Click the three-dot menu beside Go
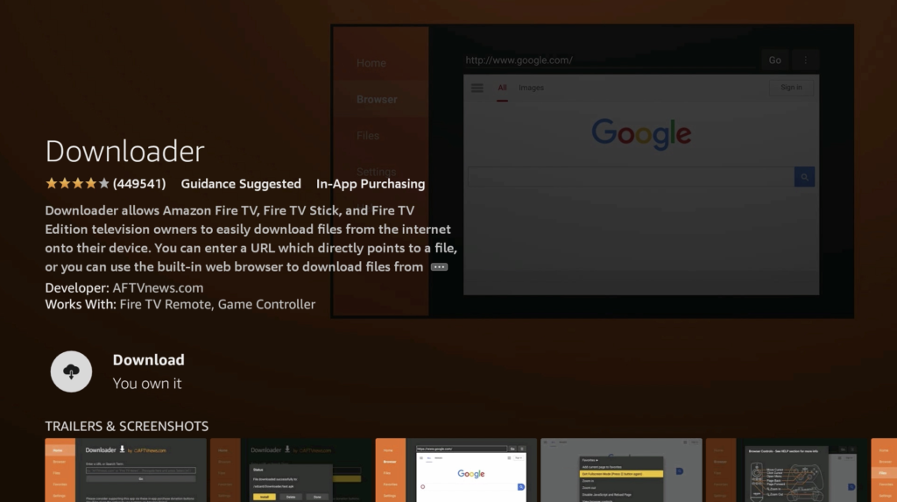897x502 pixels. 806,60
